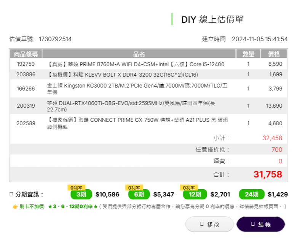
Task: Click the total amount 31,758
Action: click(x=268, y=174)
